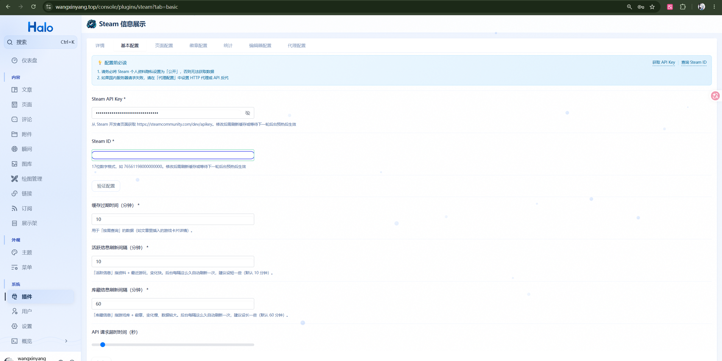Click the 验证配置 button
Image resolution: width=722 pixels, height=361 pixels.
click(x=106, y=186)
